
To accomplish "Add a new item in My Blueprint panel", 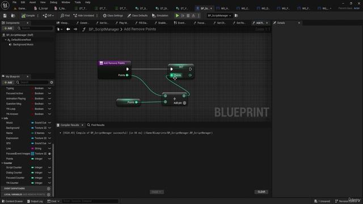I will pos(8,82).
